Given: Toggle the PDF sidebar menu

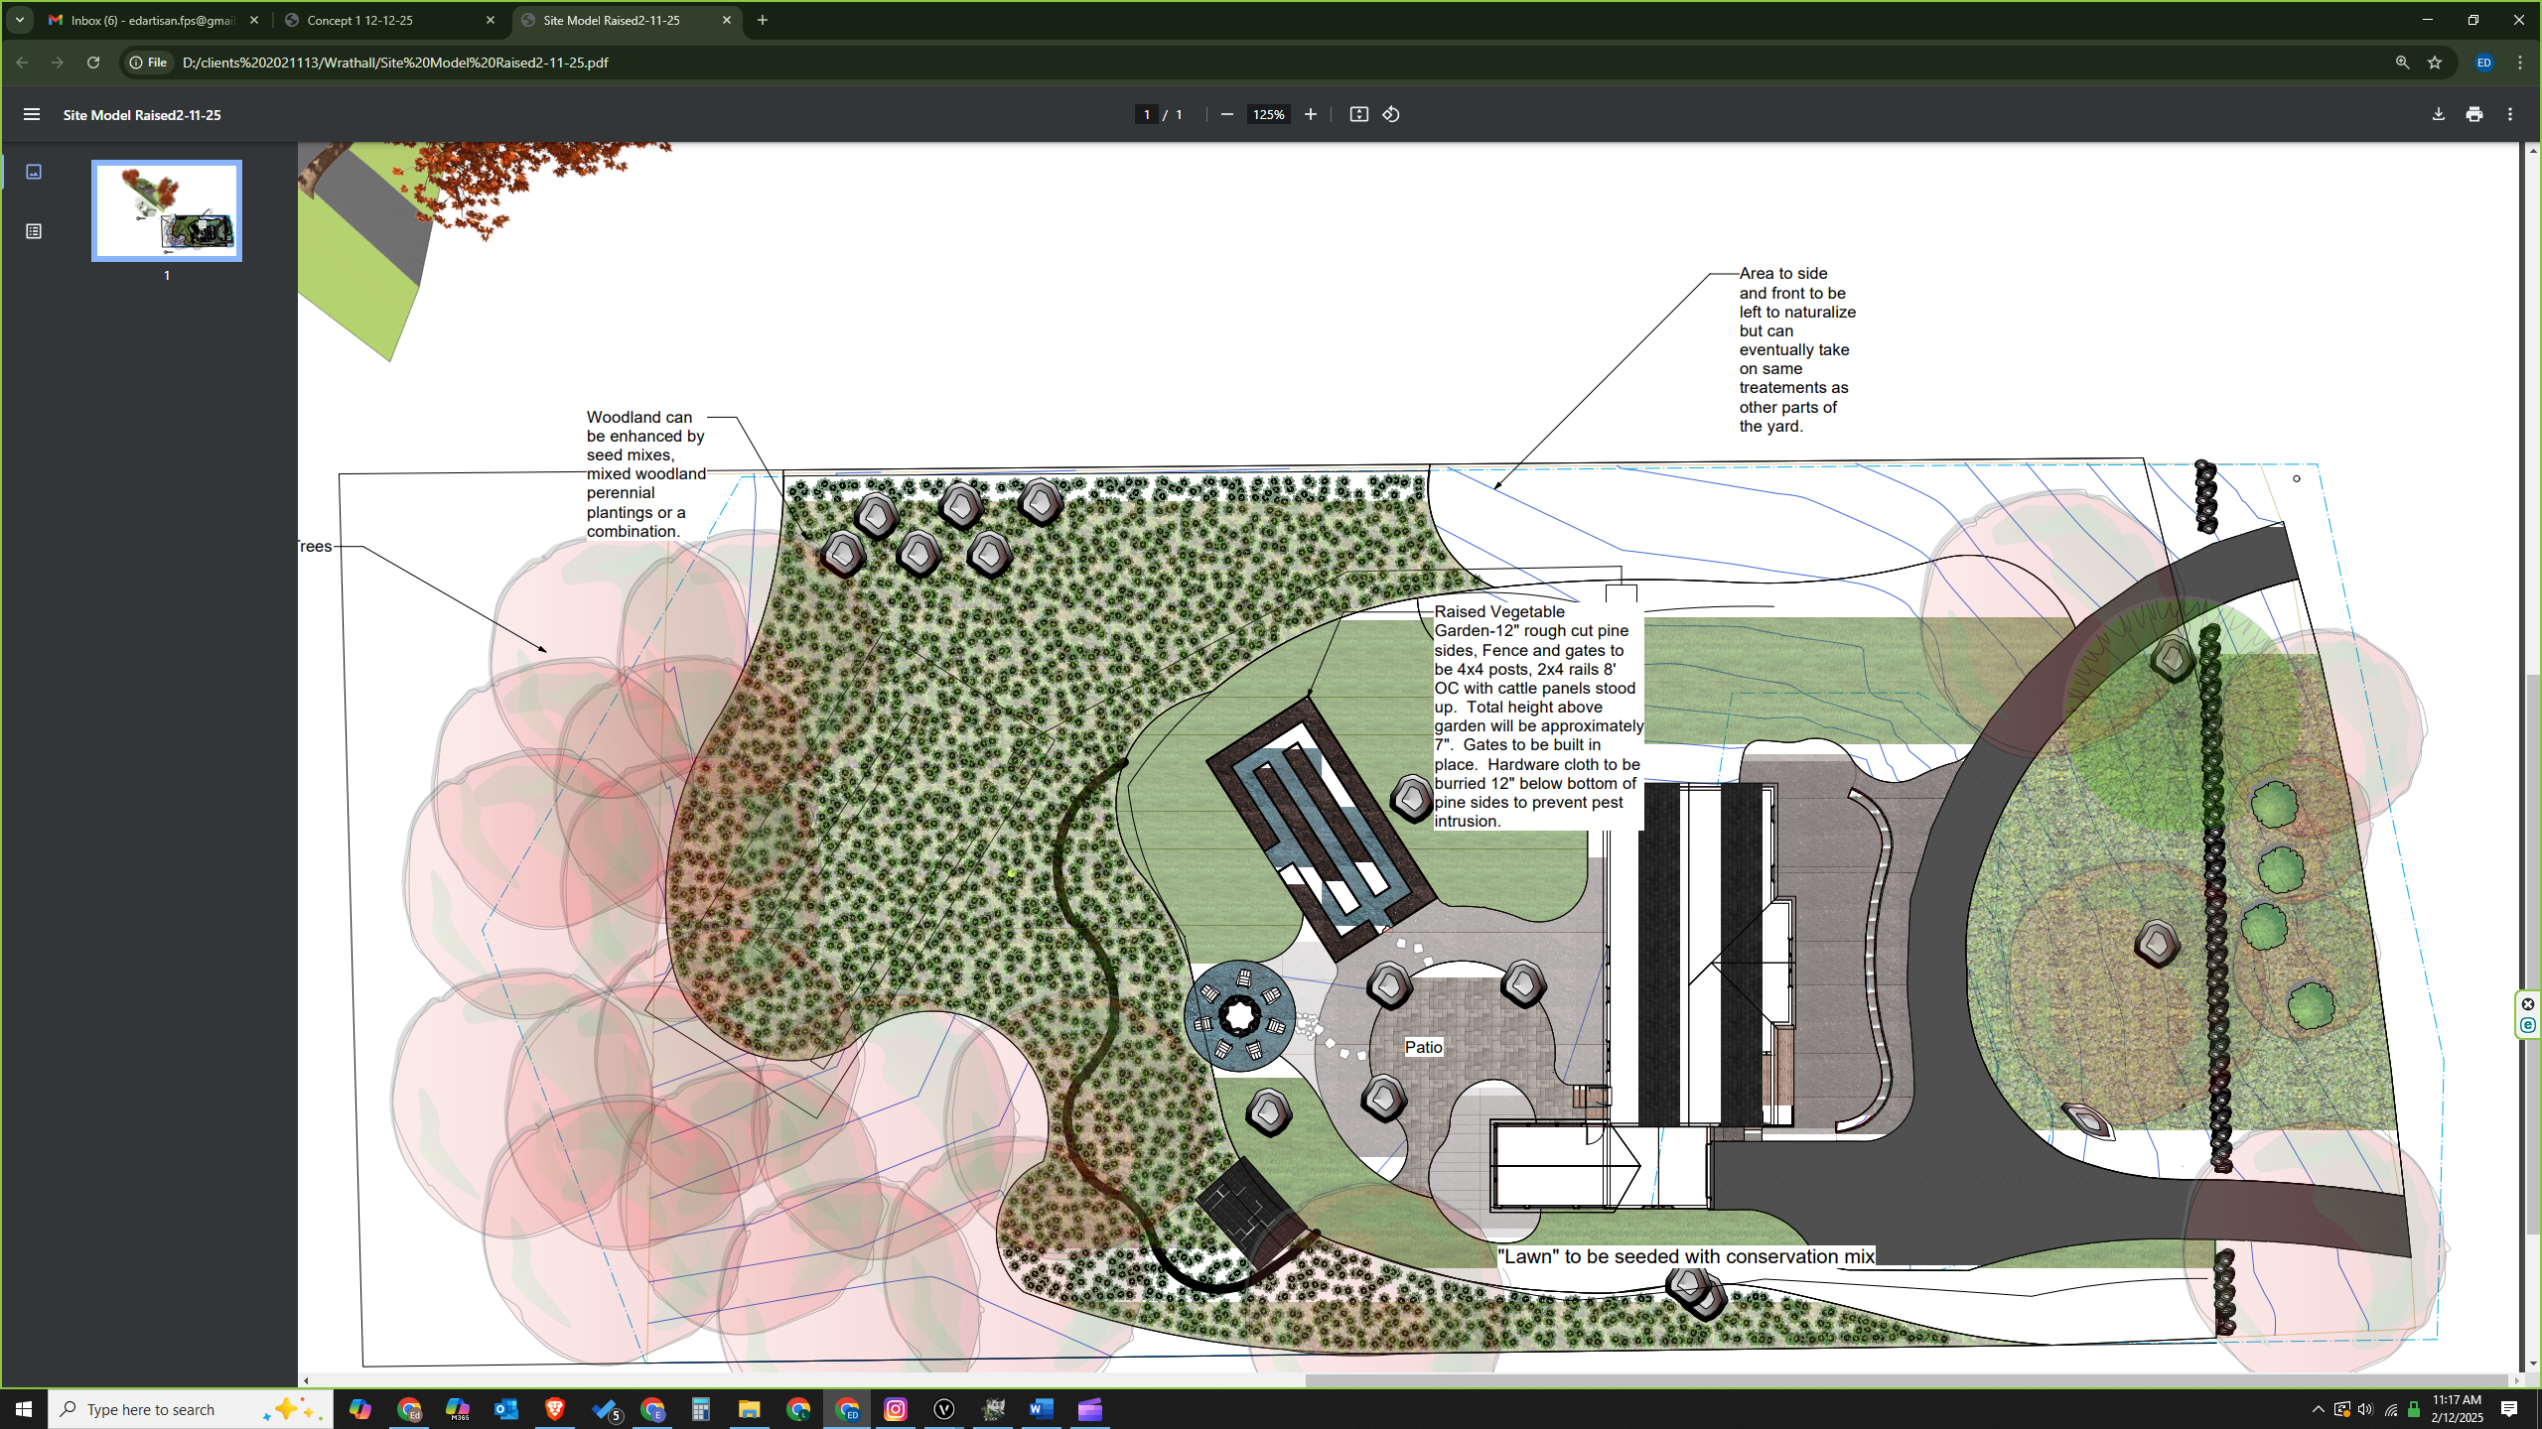Looking at the screenshot, I should coord(32,115).
